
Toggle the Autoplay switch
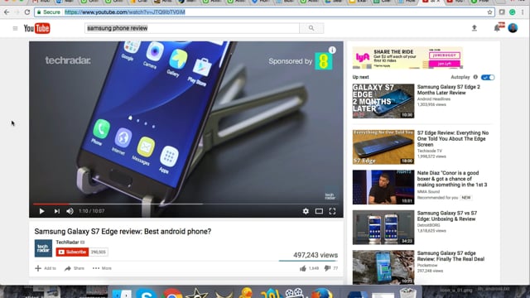coord(488,77)
